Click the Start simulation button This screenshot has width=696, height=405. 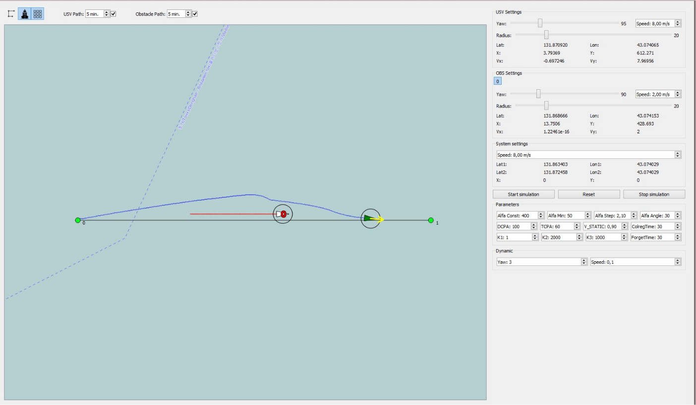point(523,194)
